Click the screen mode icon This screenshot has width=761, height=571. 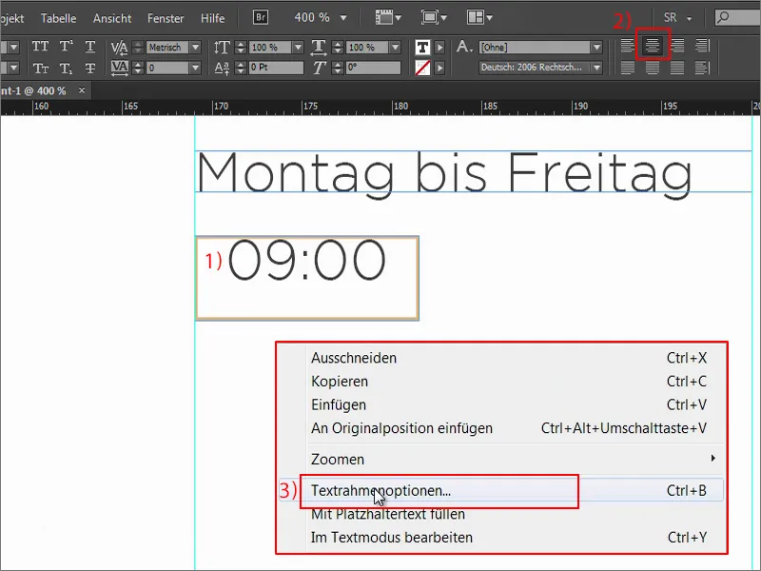point(434,18)
